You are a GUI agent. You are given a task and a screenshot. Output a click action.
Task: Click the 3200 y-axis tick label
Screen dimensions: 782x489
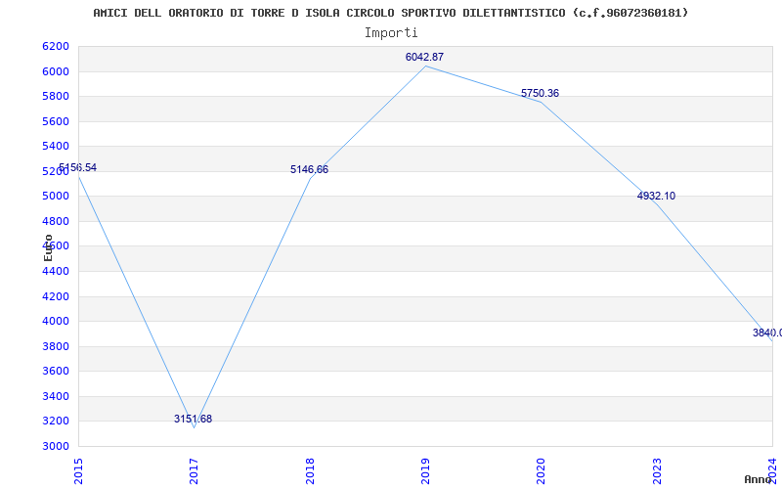pos(56,422)
